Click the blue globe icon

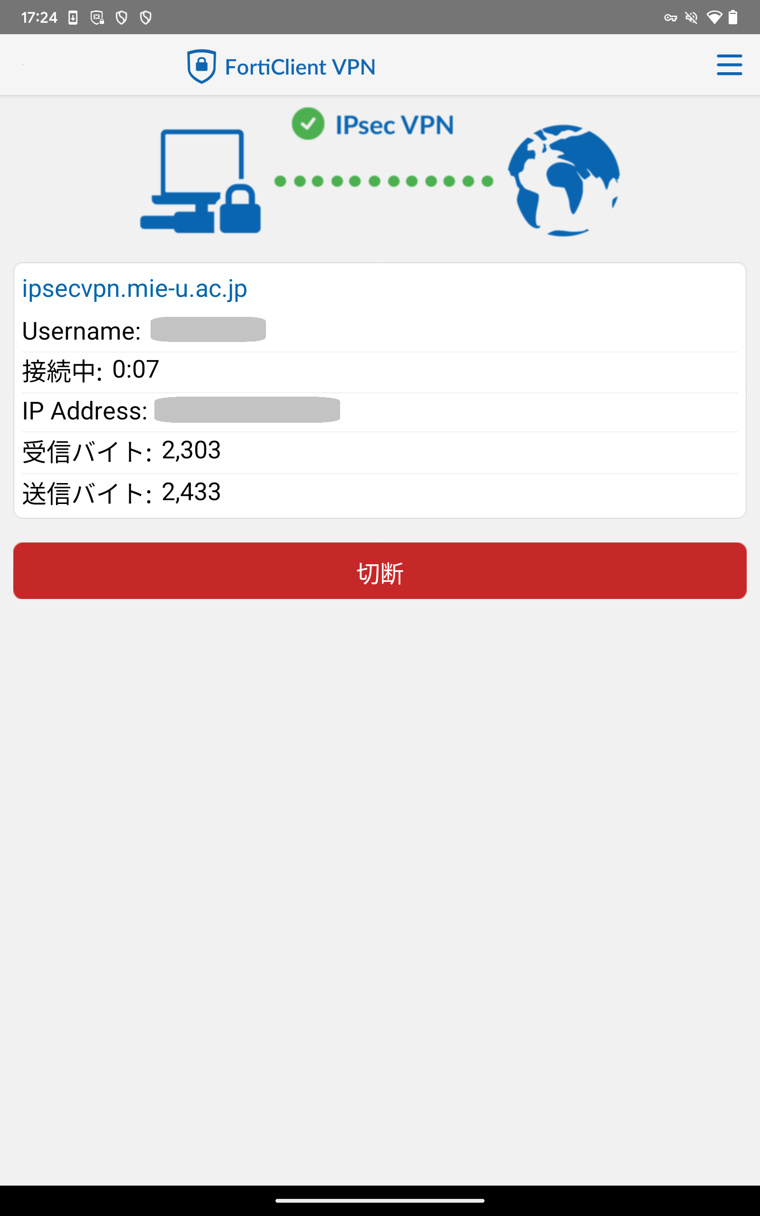(563, 180)
